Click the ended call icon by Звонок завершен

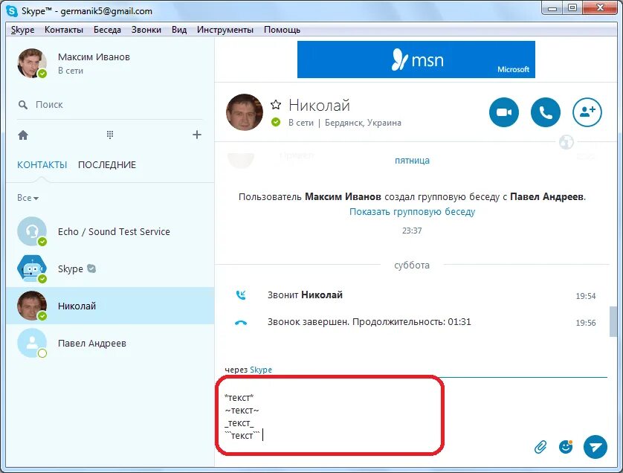(x=241, y=323)
